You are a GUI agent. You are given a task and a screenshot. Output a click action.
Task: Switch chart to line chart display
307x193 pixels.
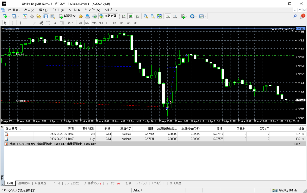coord(137,16)
